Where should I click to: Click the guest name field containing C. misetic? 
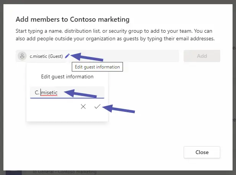(67, 92)
